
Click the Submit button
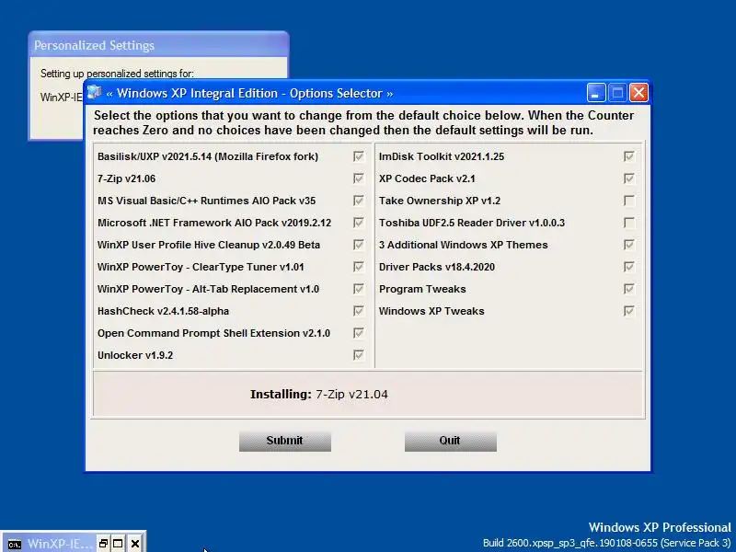tap(285, 442)
